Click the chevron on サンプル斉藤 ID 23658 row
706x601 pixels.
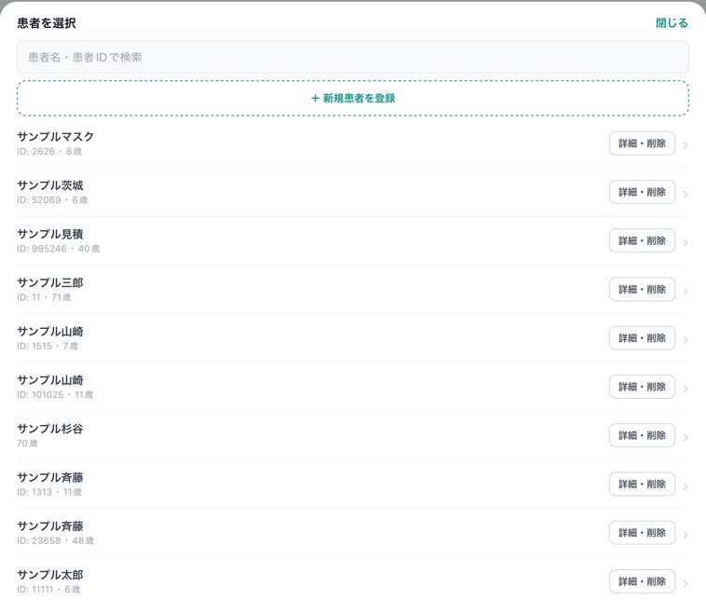coord(686,535)
